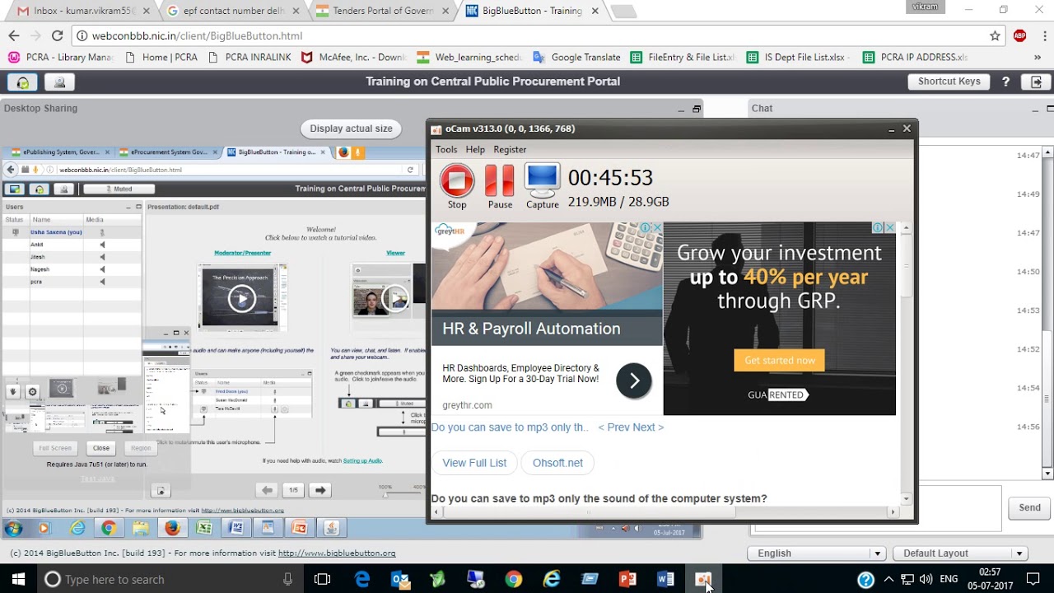
Task: Open the Action Center notifications
Action: pos(1033,580)
